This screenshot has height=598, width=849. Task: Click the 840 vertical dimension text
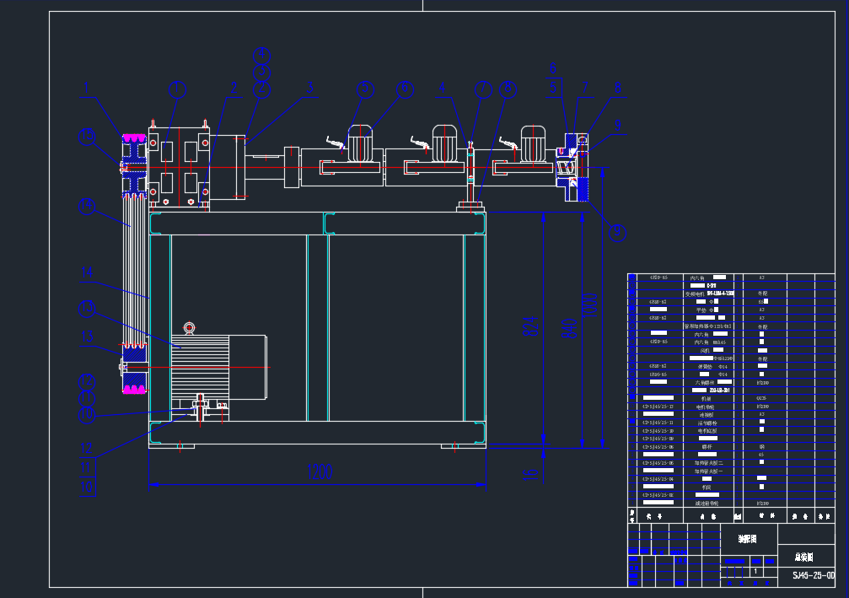pos(571,327)
